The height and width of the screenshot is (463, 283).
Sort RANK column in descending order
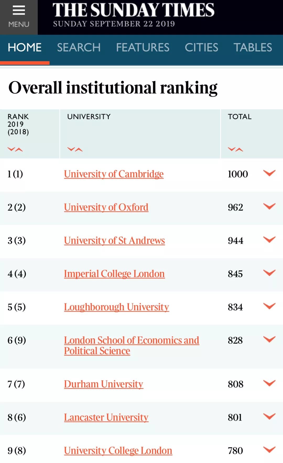(x=11, y=150)
